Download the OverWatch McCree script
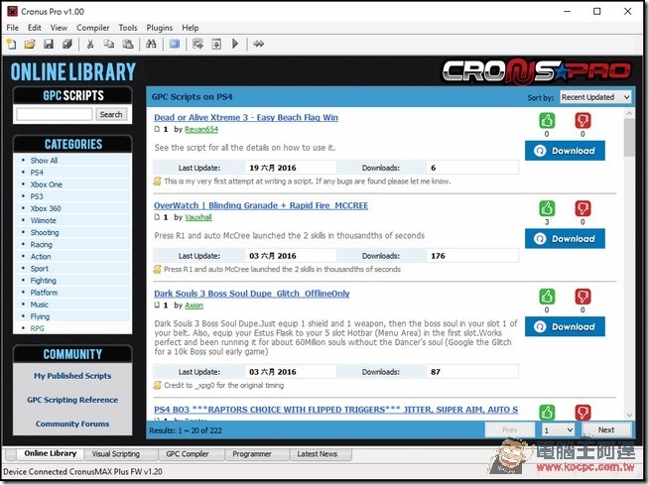The image size is (649, 485). pyautogui.click(x=565, y=239)
